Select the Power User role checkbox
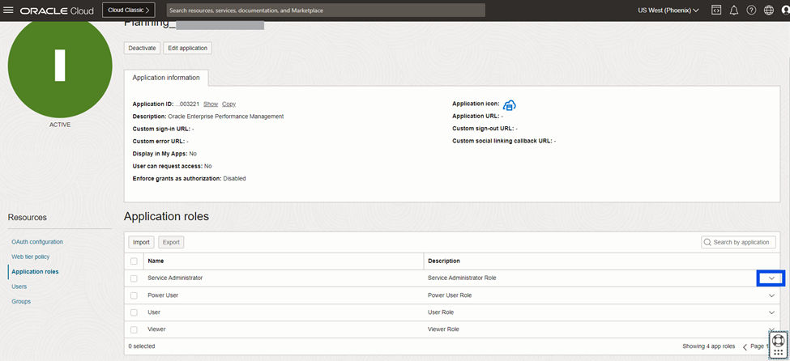Image resolution: width=790 pixels, height=361 pixels. click(134, 295)
